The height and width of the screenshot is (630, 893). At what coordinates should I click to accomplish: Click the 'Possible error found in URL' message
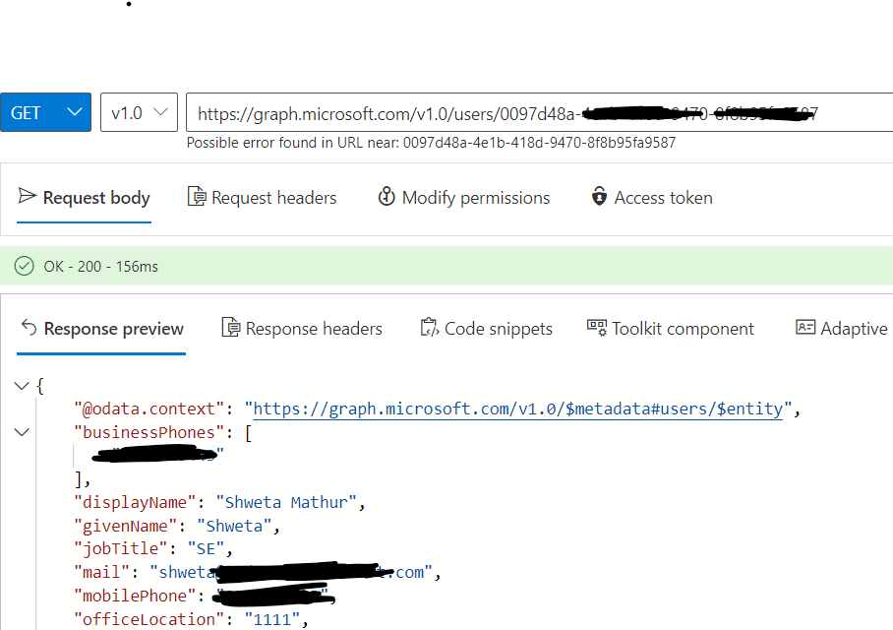(431, 143)
